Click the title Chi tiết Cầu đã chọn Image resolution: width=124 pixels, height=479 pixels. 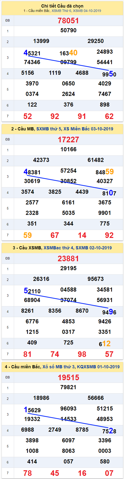point(62,6)
